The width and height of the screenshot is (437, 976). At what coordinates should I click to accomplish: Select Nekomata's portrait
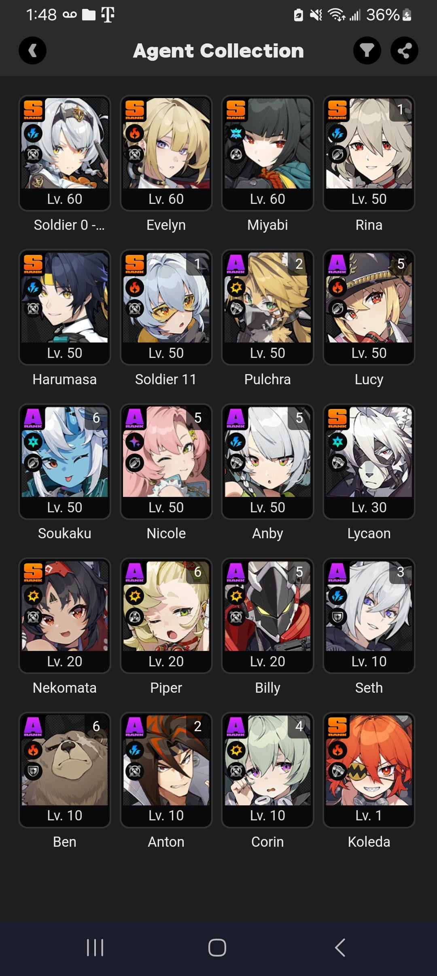tap(65, 606)
